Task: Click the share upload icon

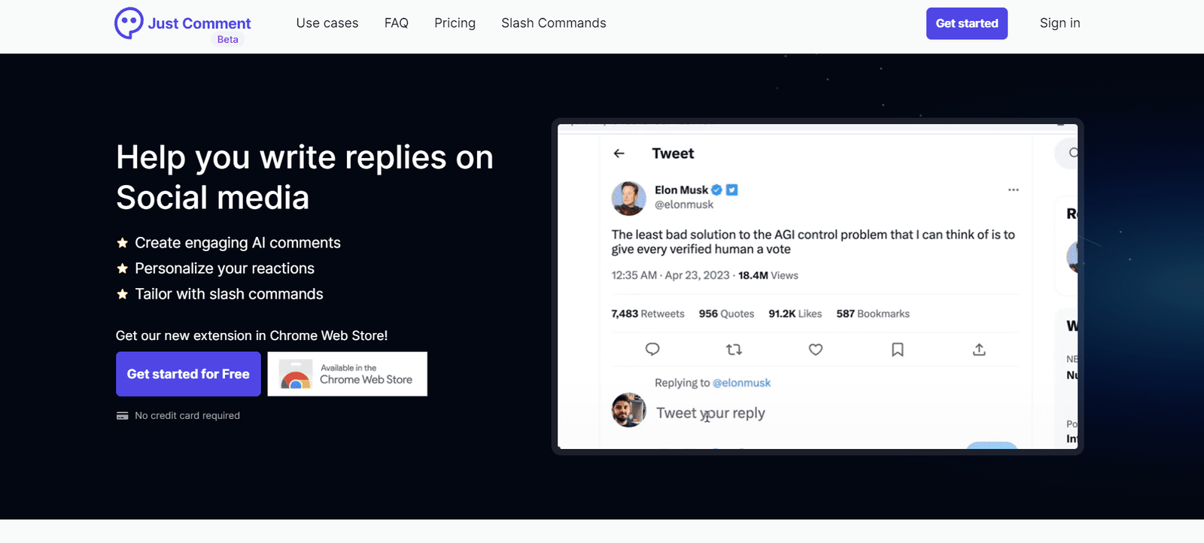Action: point(979,349)
